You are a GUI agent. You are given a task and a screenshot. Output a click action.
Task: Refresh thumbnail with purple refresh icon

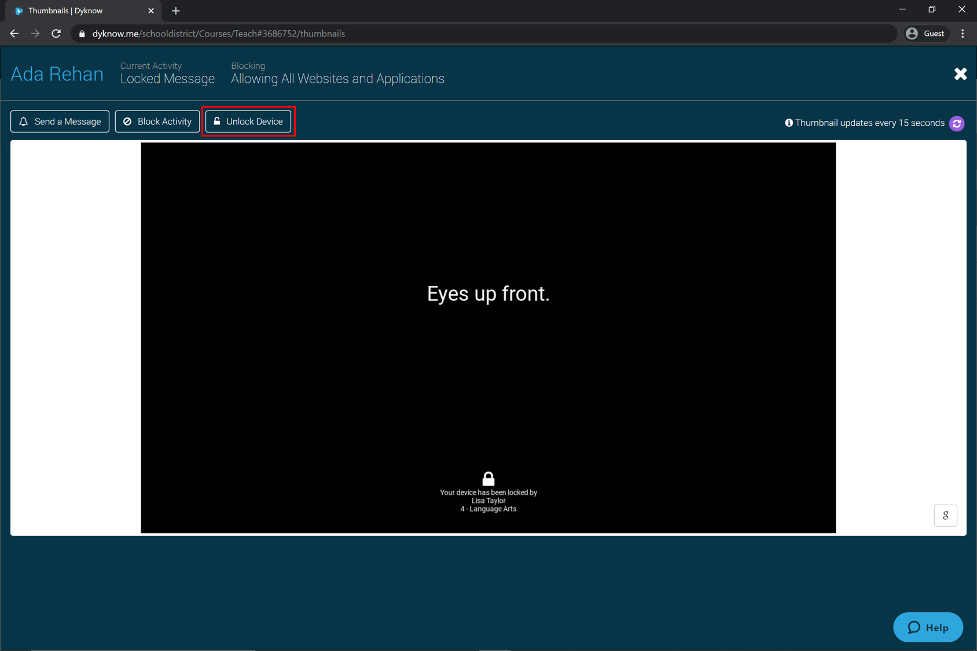coord(957,123)
